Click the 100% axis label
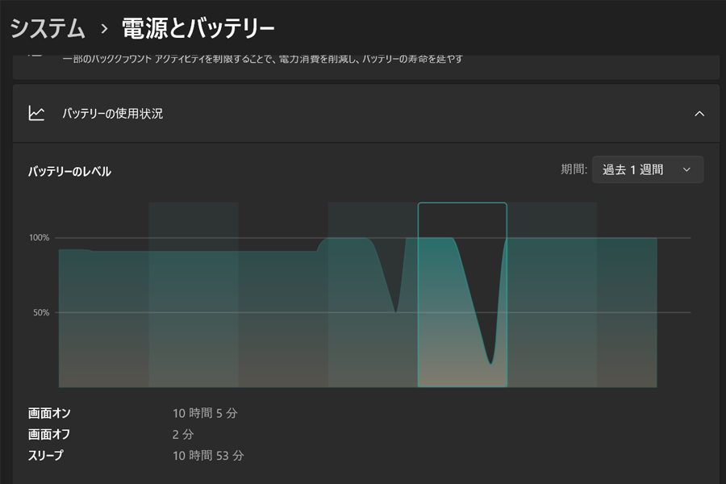This screenshot has width=726, height=484. coord(39,238)
